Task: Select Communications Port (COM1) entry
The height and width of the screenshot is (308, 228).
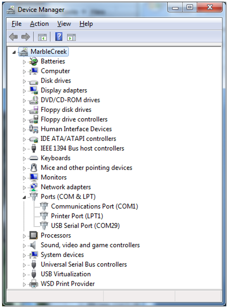Action: [95, 206]
